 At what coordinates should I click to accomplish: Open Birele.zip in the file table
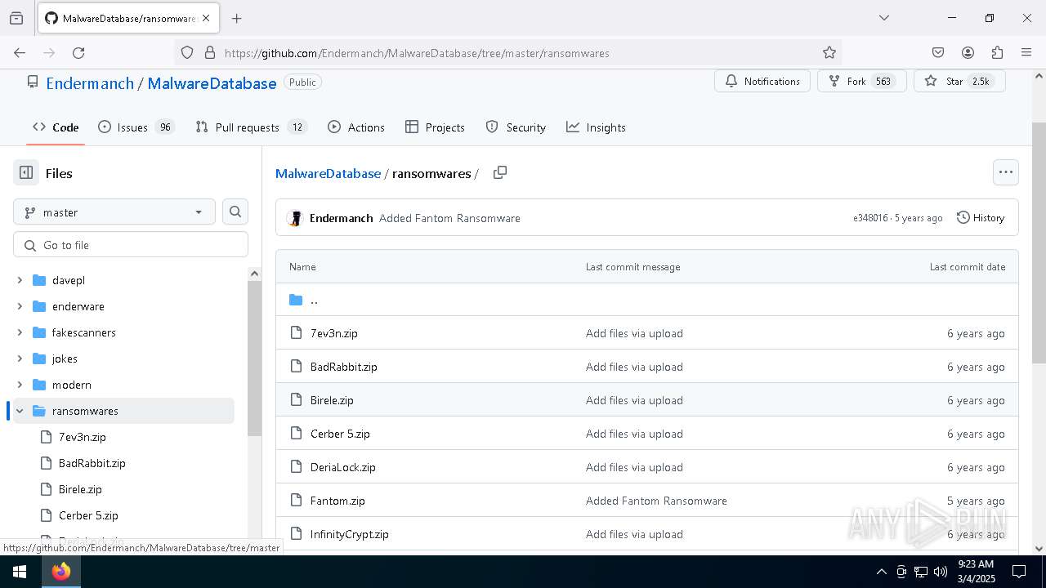pyautogui.click(x=332, y=400)
